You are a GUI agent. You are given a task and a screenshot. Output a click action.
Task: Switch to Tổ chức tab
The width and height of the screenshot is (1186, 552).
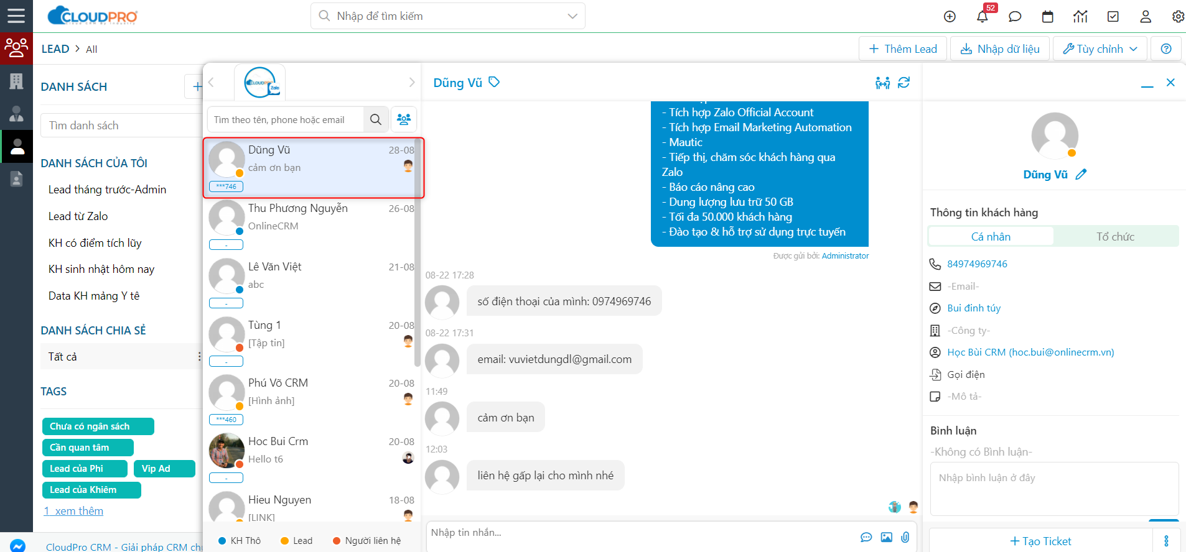1115,236
